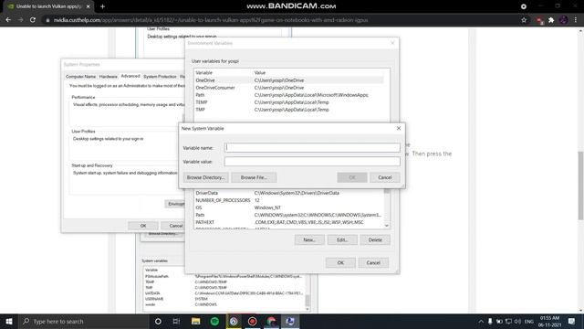This screenshot has height=329, width=584.
Task: Close the Unable to launch Vulkan tab
Action: (88, 6)
